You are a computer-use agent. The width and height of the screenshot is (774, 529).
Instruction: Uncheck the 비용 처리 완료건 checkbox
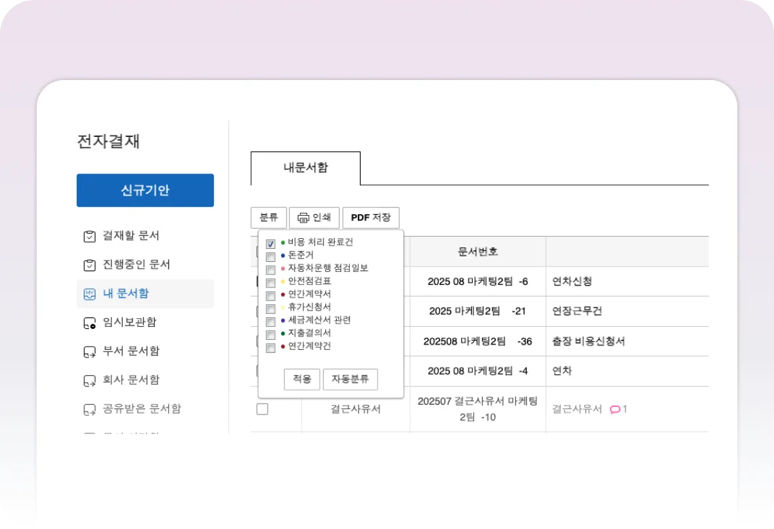point(270,243)
